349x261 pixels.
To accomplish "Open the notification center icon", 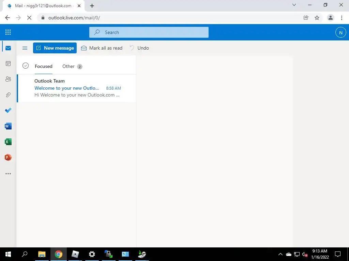I will [338, 254].
